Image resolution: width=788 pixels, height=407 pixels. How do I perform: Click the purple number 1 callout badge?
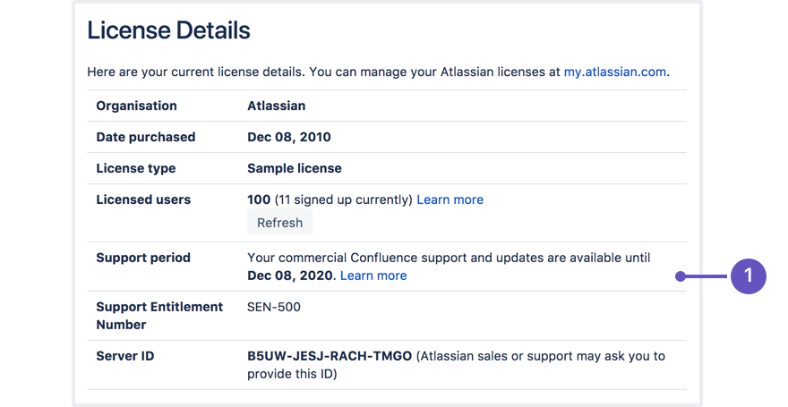748,276
